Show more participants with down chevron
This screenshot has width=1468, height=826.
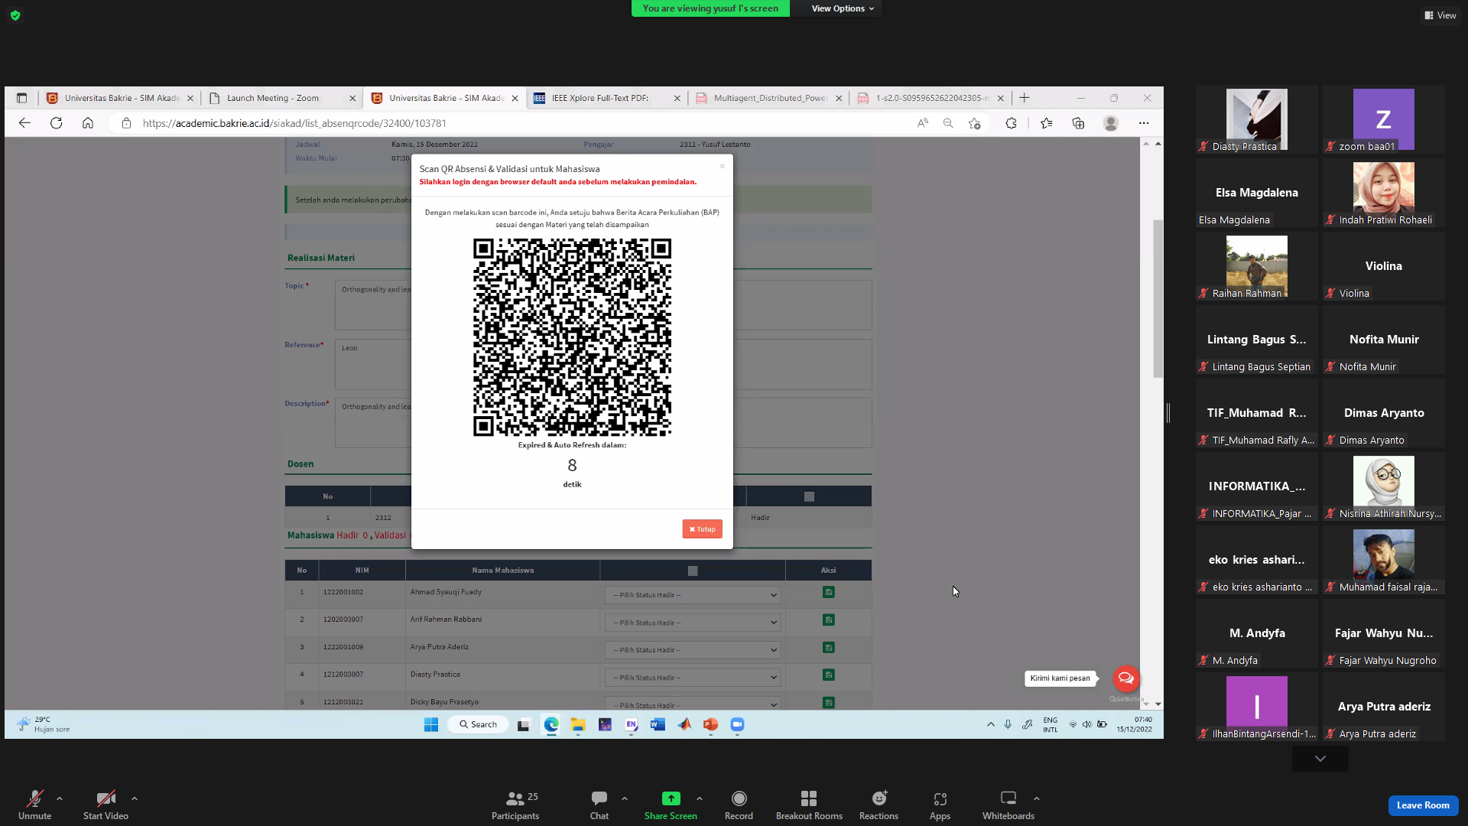pos(1320,759)
